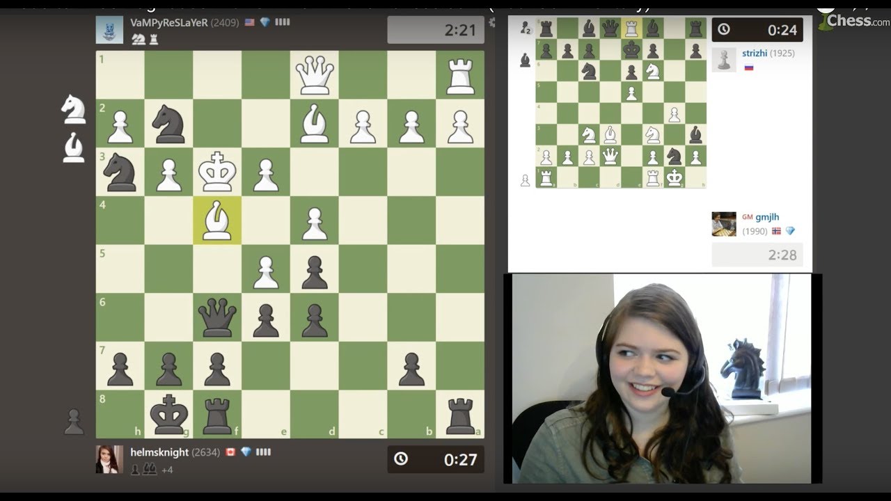The height and width of the screenshot is (501, 891).
Task: Click the 0:24 strizhi clock
Action: (757, 30)
